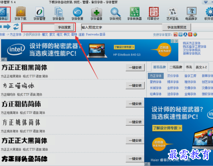Screen dimensions: 213x166
Task: Close the Intel banner ad
Action: (176, 41)
